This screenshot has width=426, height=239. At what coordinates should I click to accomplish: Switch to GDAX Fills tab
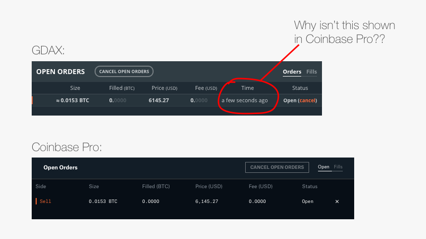tap(312, 72)
